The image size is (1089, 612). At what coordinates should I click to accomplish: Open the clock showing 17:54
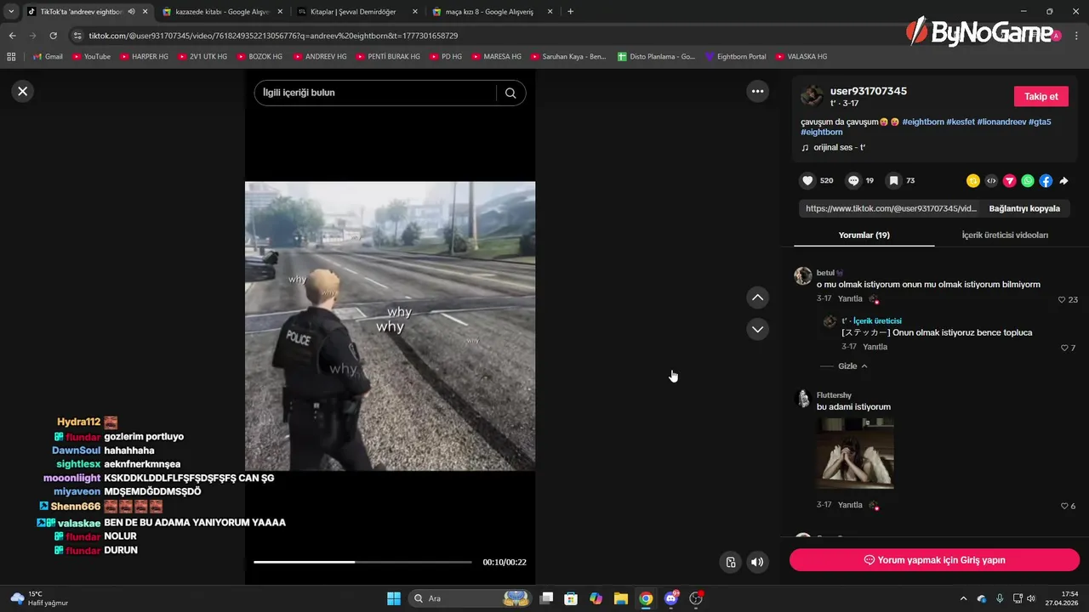tap(1063, 598)
